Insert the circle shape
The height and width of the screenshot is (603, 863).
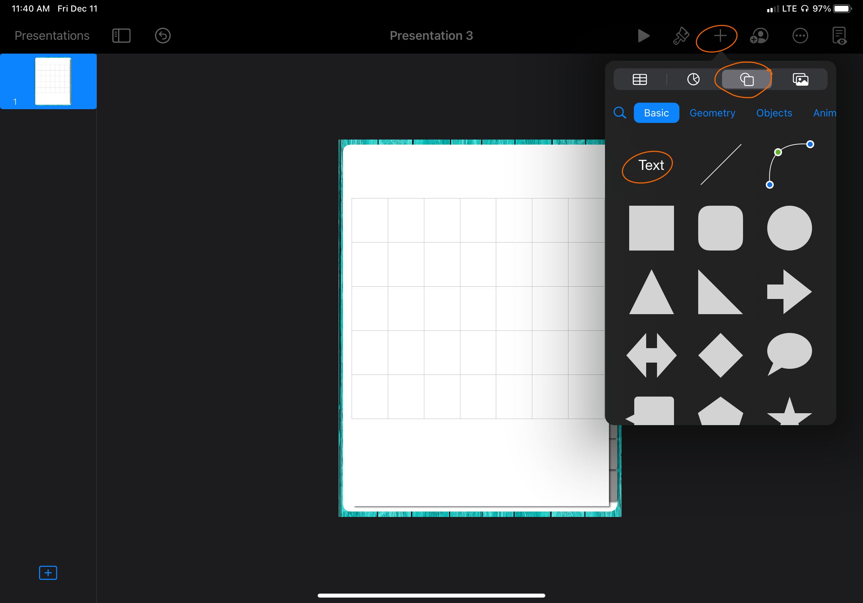(789, 228)
